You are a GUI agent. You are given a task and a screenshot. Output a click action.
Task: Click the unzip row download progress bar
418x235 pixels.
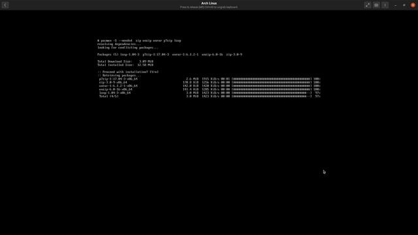tap(272, 89)
